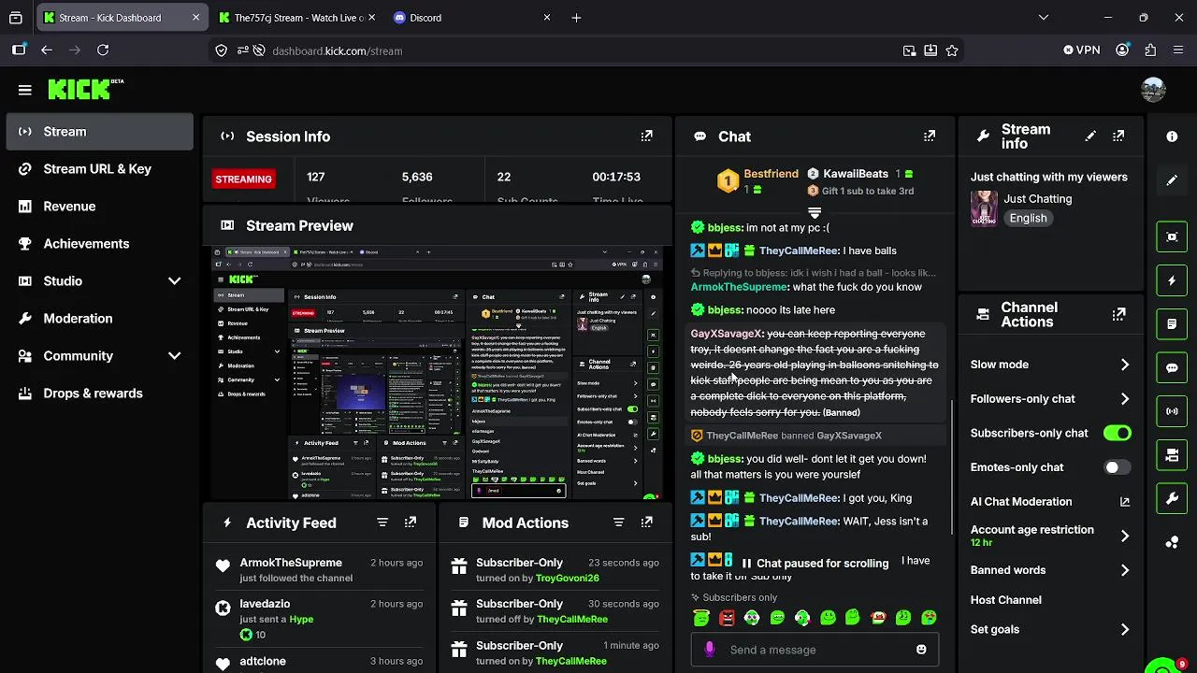Open a new browser tab
The height and width of the screenshot is (673, 1197).
point(576,18)
